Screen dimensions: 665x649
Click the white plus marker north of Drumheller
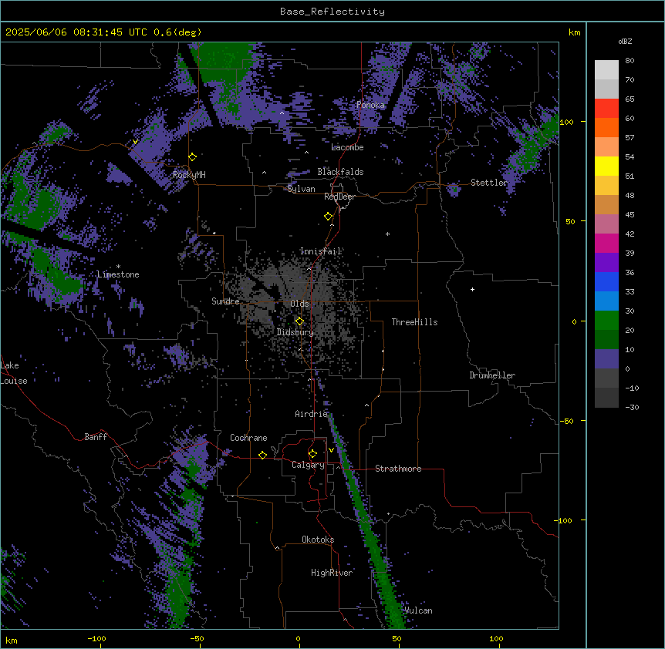472,289
